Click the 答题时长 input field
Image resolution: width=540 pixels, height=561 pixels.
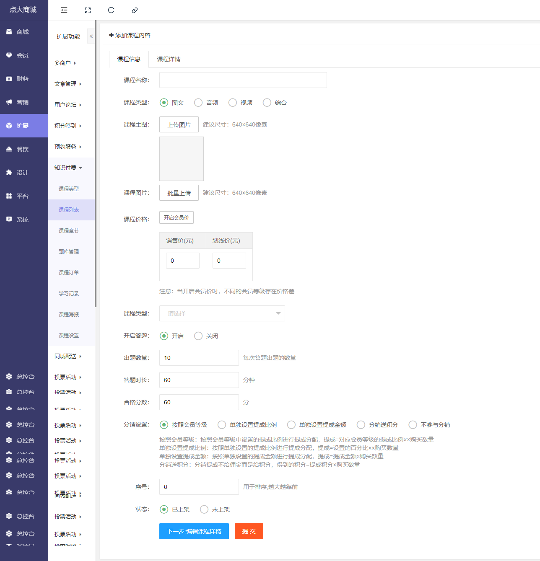coord(199,380)
